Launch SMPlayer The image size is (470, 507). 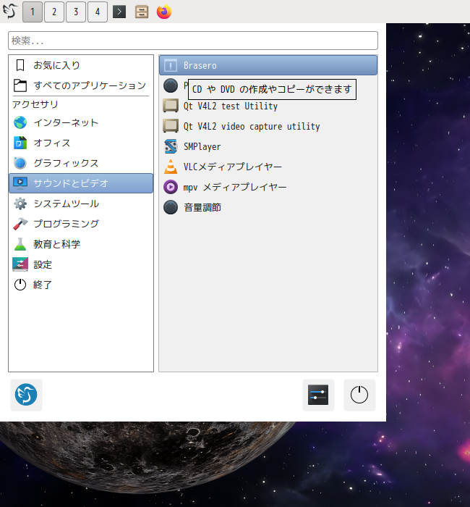(268, 146)
